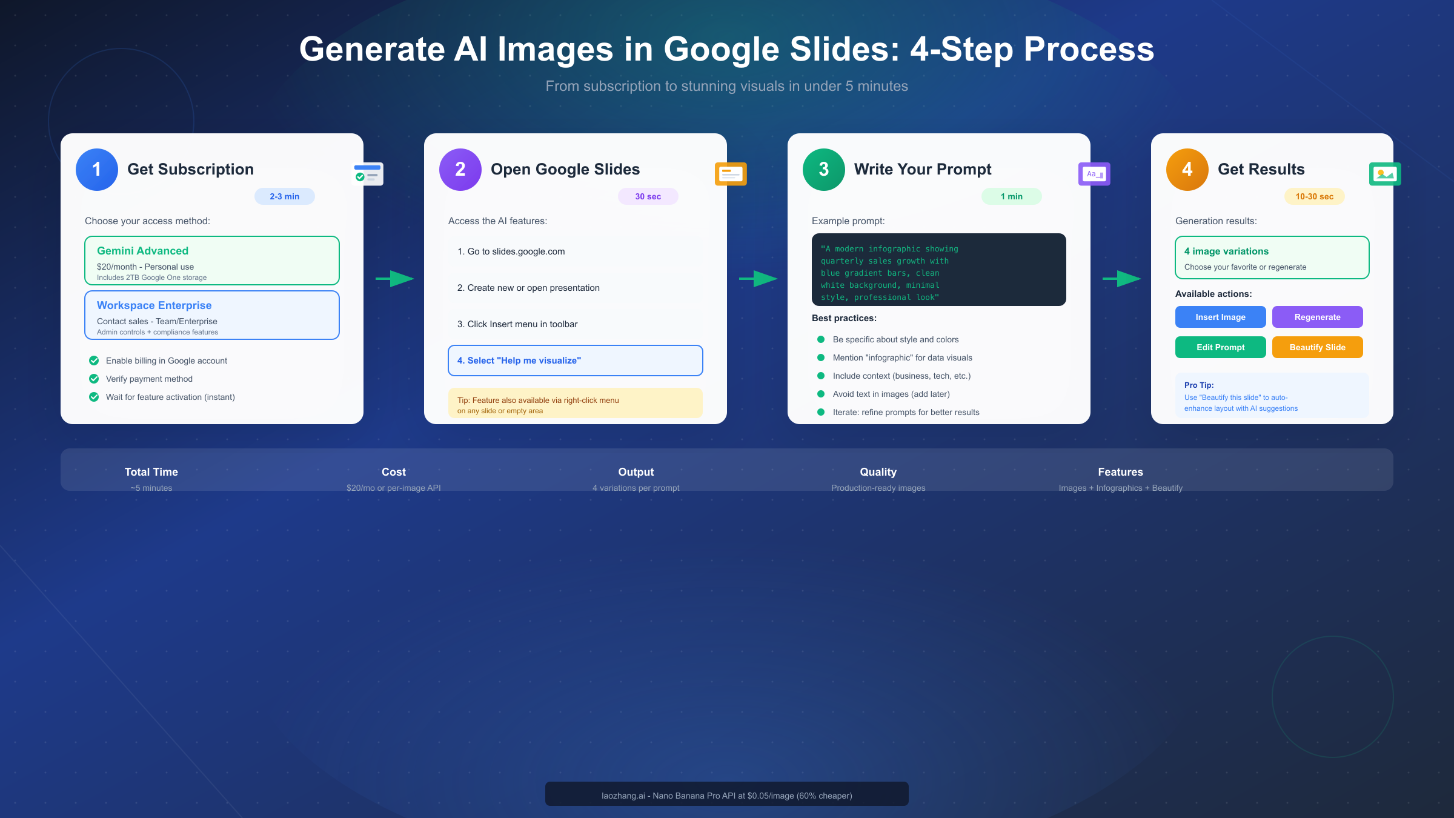Click the green image icon on Get Results
This screenshot has height=818, width=1454.
(1385, 174)
